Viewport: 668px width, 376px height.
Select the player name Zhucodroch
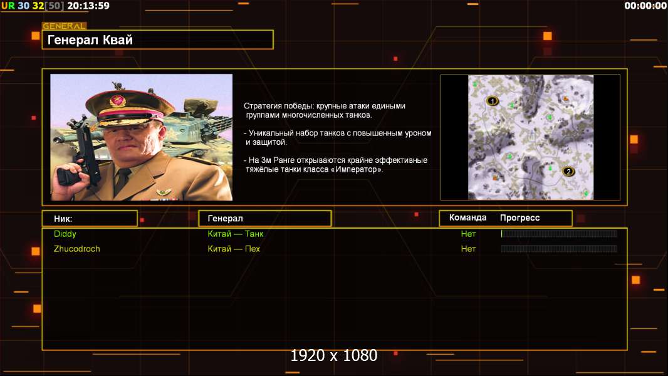point(77,249)
